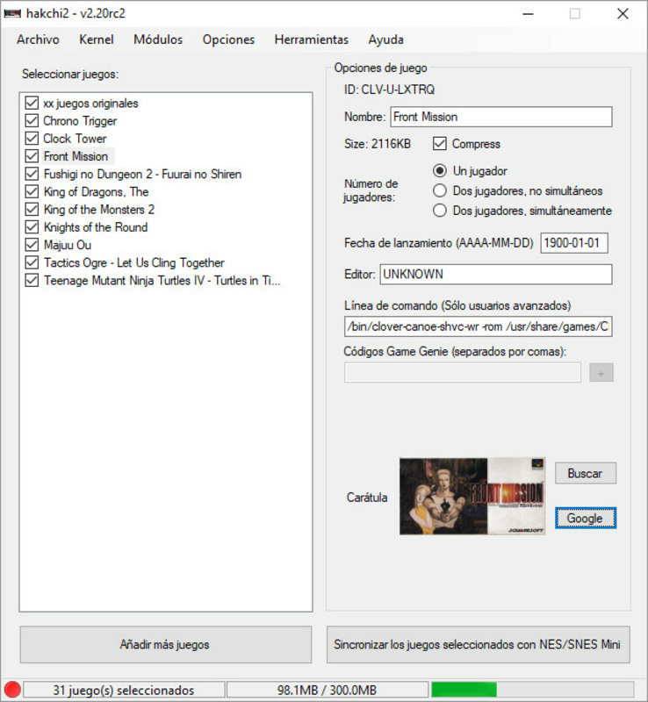648x702 pixels.
Task: Click the Añadir más juegos button
Action: coord(165,644)
